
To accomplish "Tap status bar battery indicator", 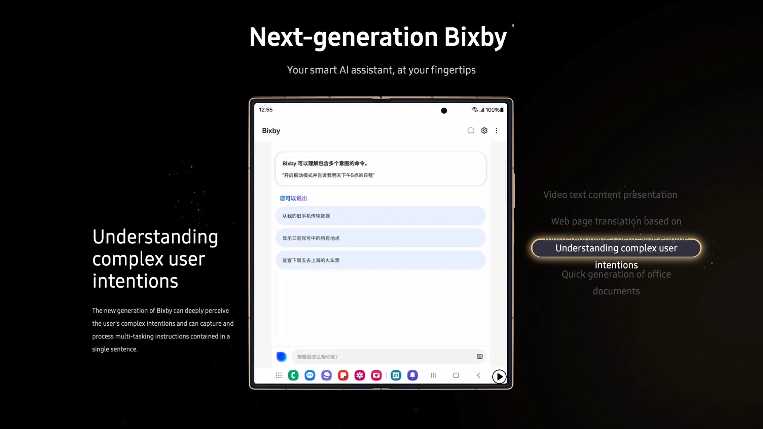I will (500, 110).
